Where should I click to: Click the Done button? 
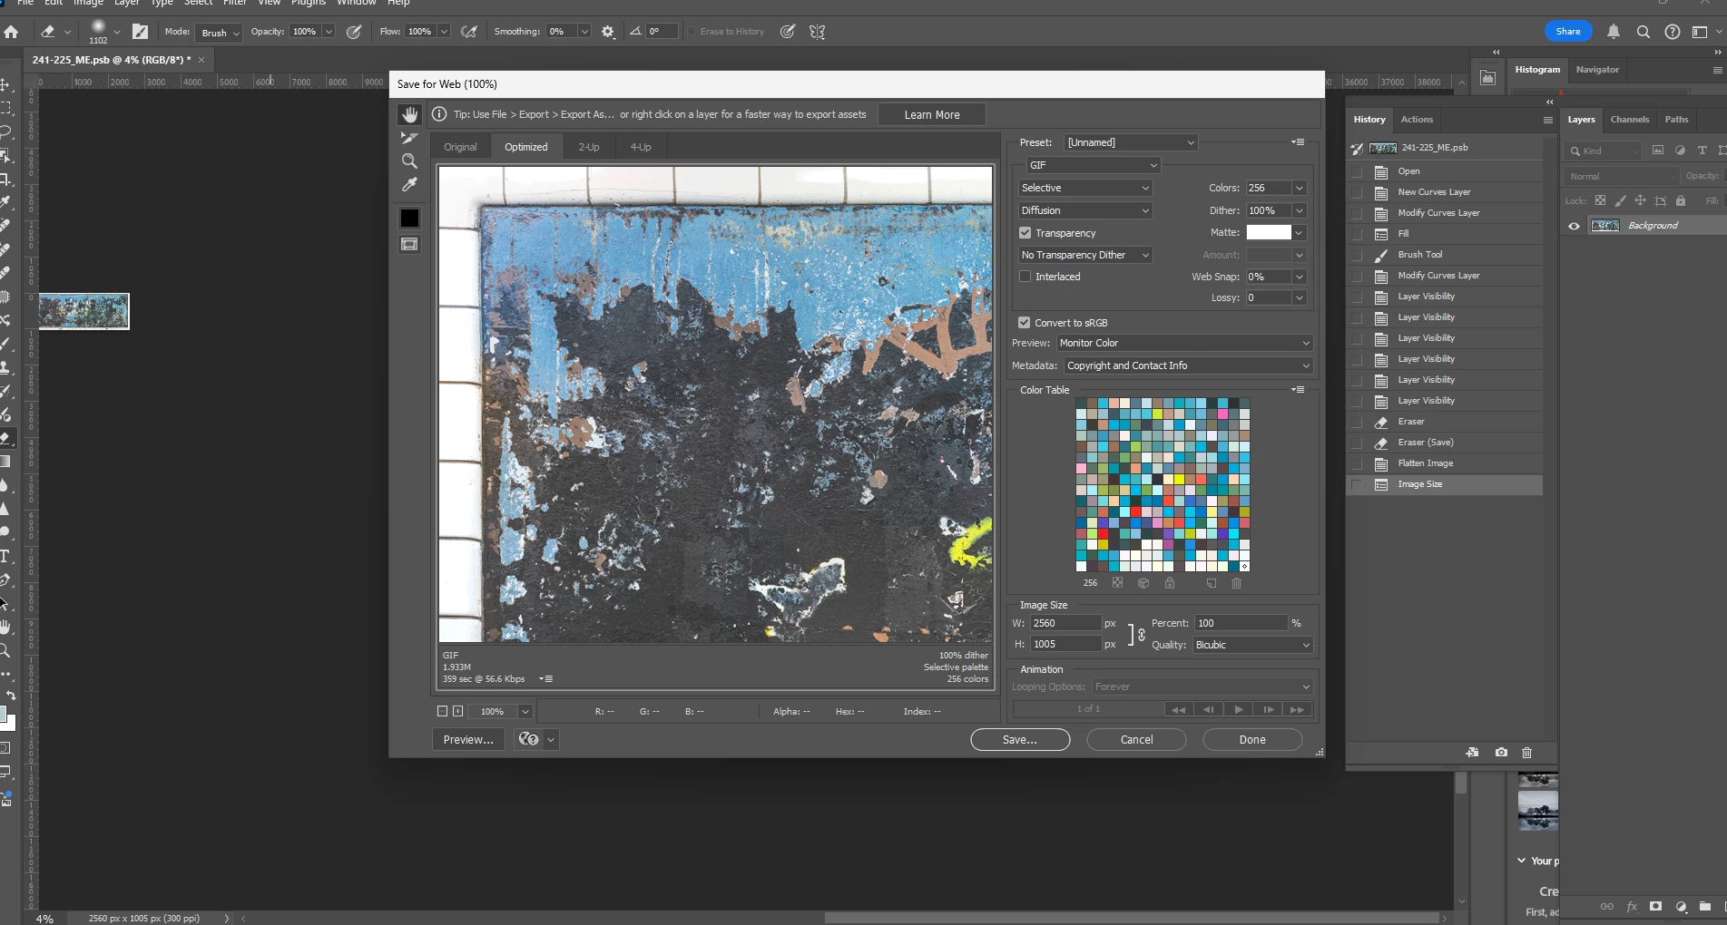pos(1252,740)
